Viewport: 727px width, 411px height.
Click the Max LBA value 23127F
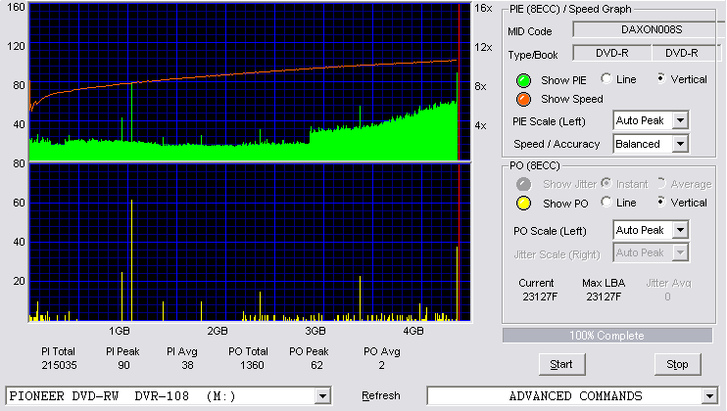(x=604, y=297)
